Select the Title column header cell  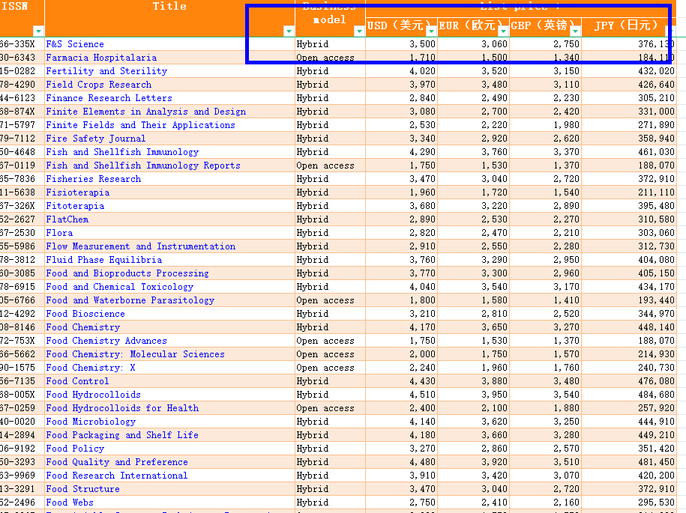(x=169, y=7)
